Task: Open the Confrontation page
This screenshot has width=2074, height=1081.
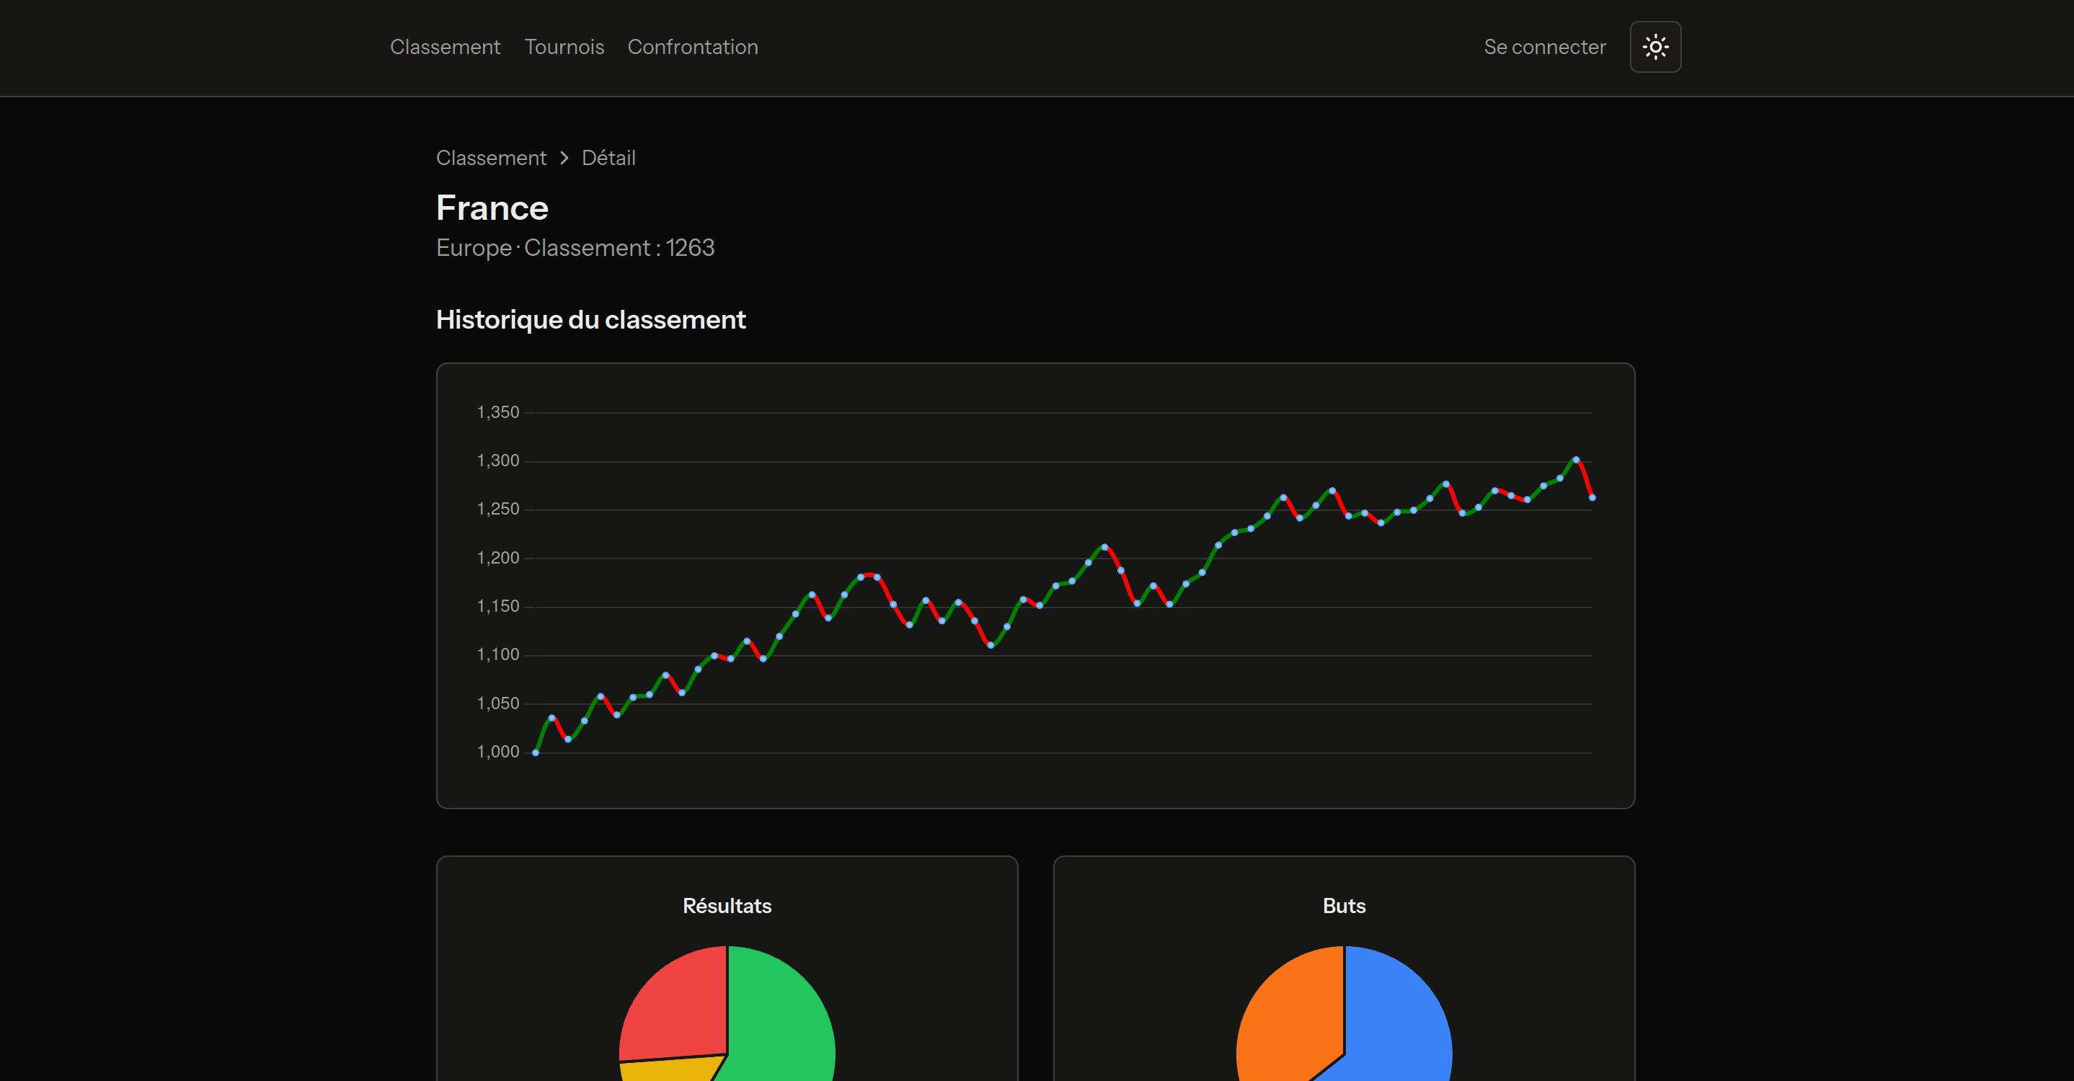Action: click(692, 47)
